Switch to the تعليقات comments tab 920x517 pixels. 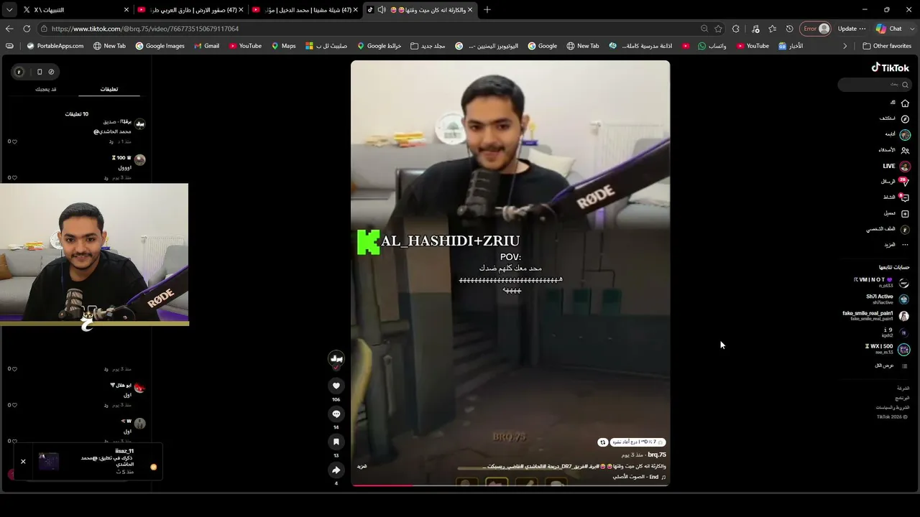tap(109, 89)
